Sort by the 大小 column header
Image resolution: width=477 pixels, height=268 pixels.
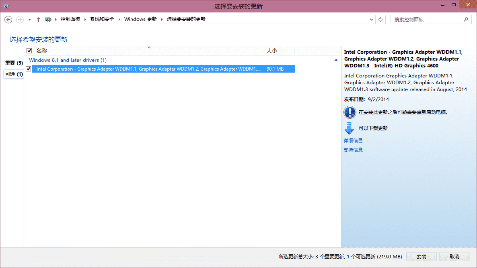[272, 51]
